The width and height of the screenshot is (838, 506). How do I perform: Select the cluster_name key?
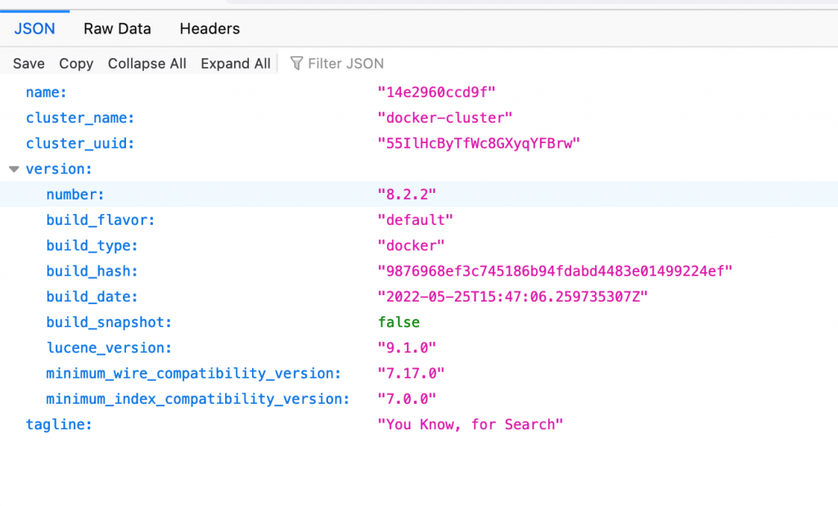tap(80, 118)
